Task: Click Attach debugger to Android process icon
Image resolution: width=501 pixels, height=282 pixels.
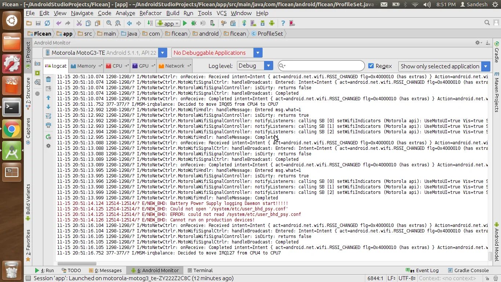Action: click(x=212, y=23)
